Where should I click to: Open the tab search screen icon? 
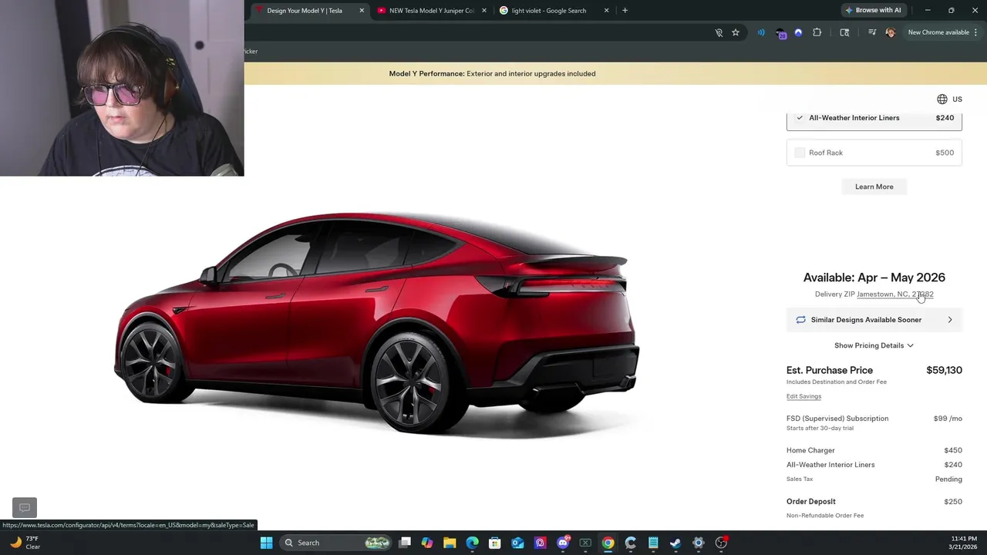click(x=844, y=32)
